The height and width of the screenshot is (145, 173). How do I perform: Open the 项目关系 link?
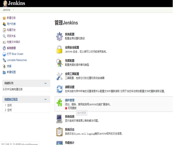tap(11, 36)
